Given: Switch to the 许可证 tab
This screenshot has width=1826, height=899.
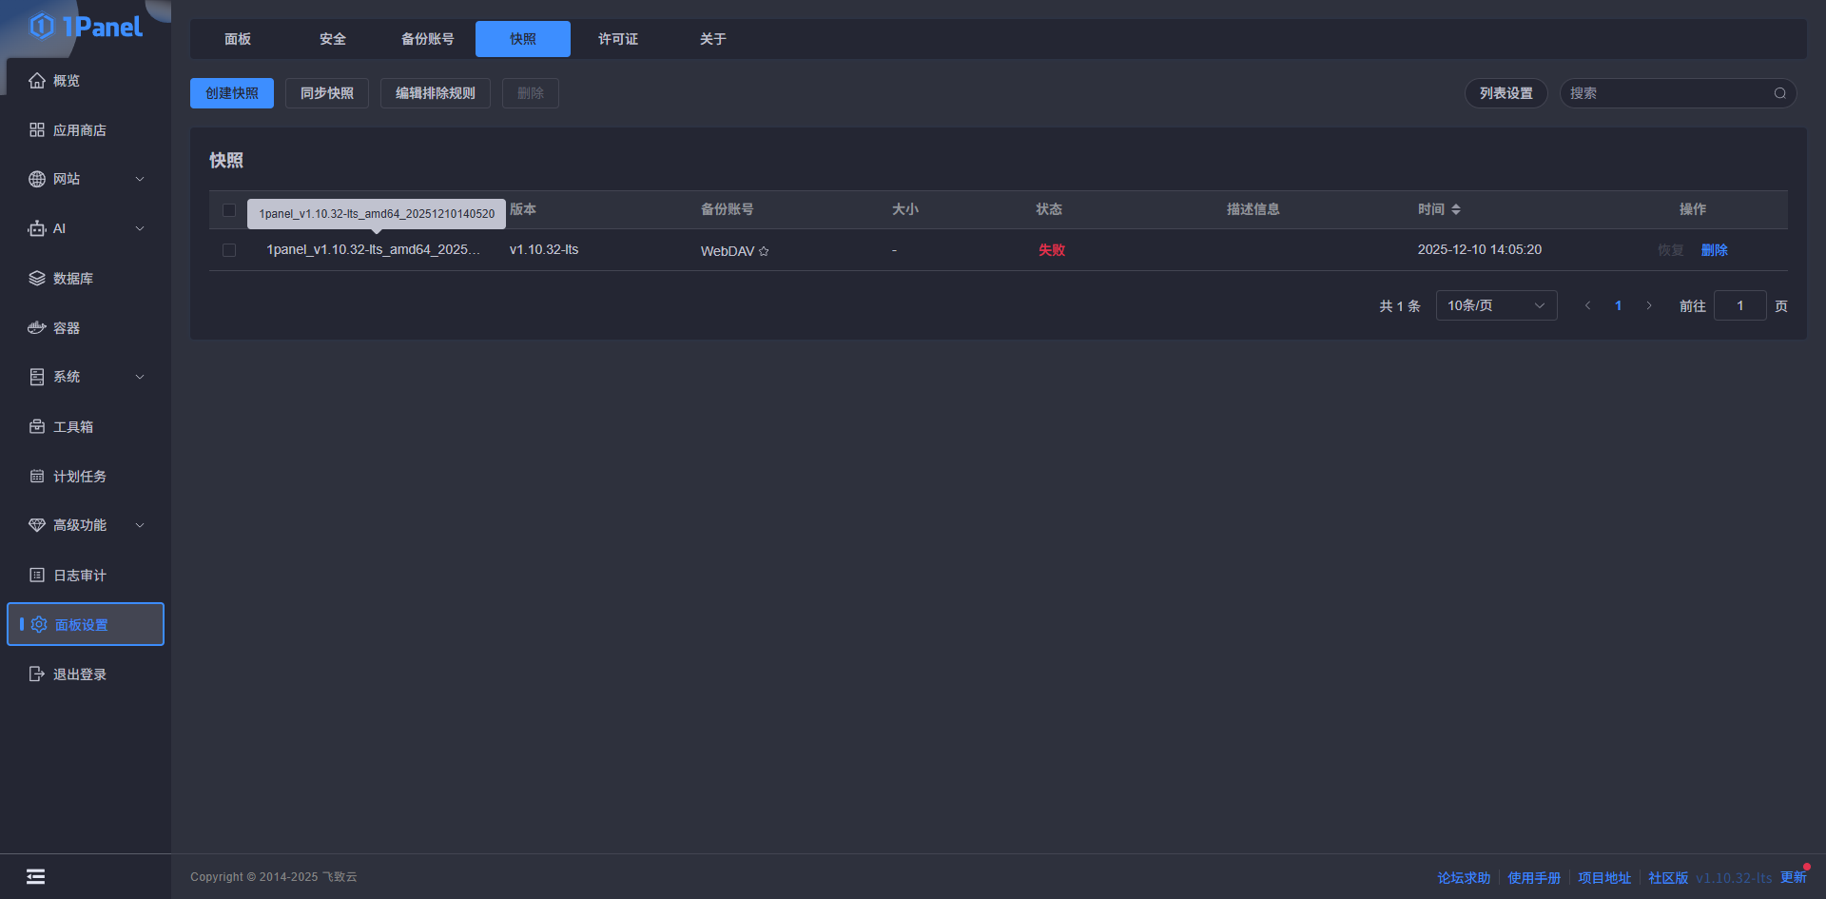Looking at the screenshot, I should coord(618,39).
